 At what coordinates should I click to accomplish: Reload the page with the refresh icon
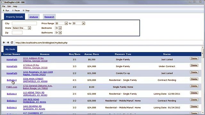[12, 42]
